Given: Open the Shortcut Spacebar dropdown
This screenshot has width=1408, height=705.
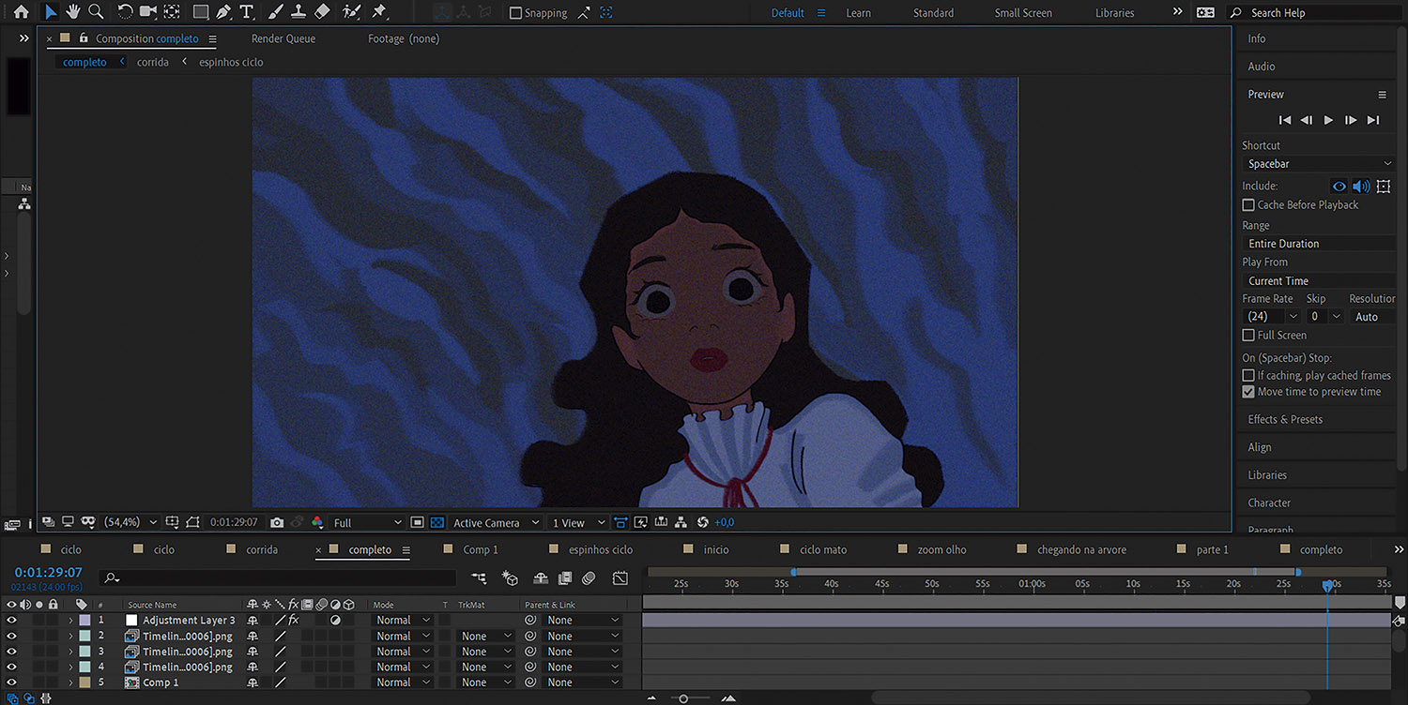Looking at the screenshot, I should 1318,164.
